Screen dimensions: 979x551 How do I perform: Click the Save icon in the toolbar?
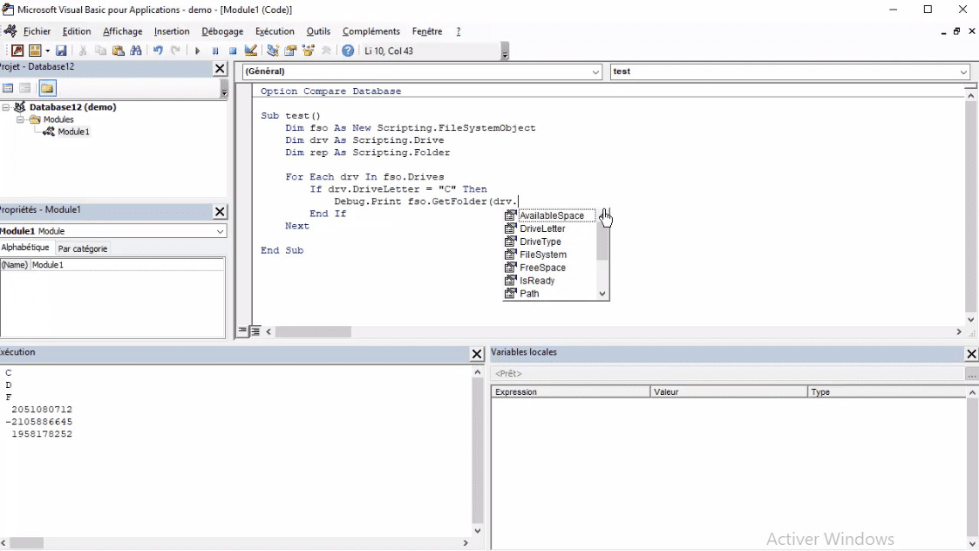(60, 50)
